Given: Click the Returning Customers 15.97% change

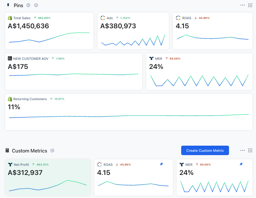Looking at the screenshot, I should (x=57, y=99).
